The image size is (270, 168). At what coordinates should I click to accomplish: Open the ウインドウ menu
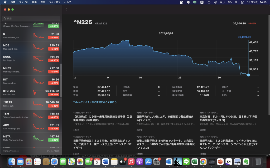point(55,2)
